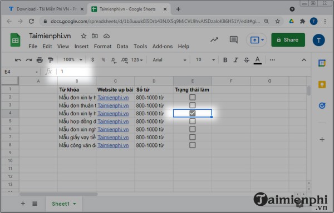Tick the checkbox in row 5
The image size is (334, 213).
[193, 121]
